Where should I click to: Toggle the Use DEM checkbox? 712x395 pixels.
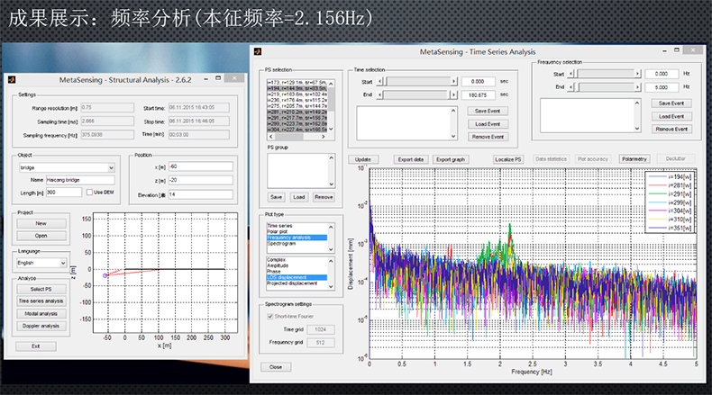coord(89,192)
